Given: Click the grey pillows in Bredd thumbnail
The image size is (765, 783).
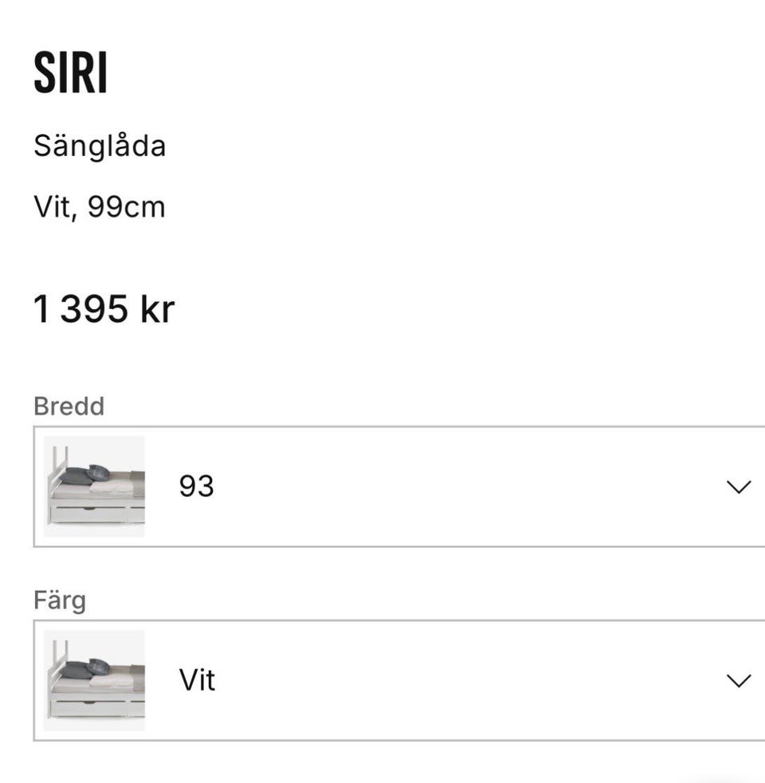Looking at the screenshot, I should (x=85, y=475).
